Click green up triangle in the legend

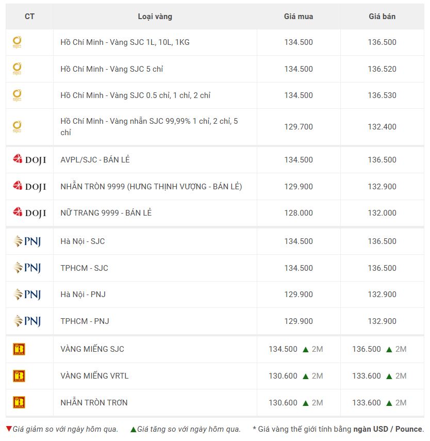coord(134,430)
